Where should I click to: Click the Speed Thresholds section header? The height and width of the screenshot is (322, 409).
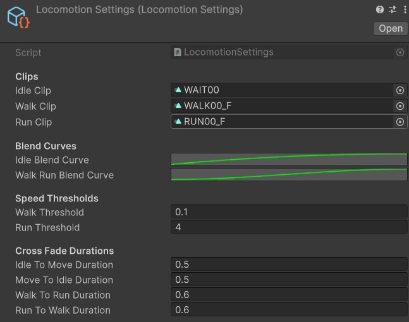pyautogui.click(x=57, y=198)
